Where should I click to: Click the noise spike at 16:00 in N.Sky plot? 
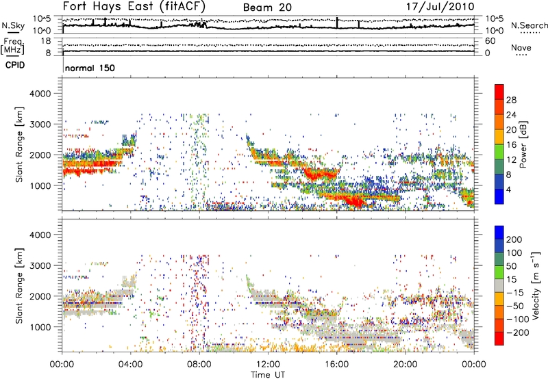337,23
